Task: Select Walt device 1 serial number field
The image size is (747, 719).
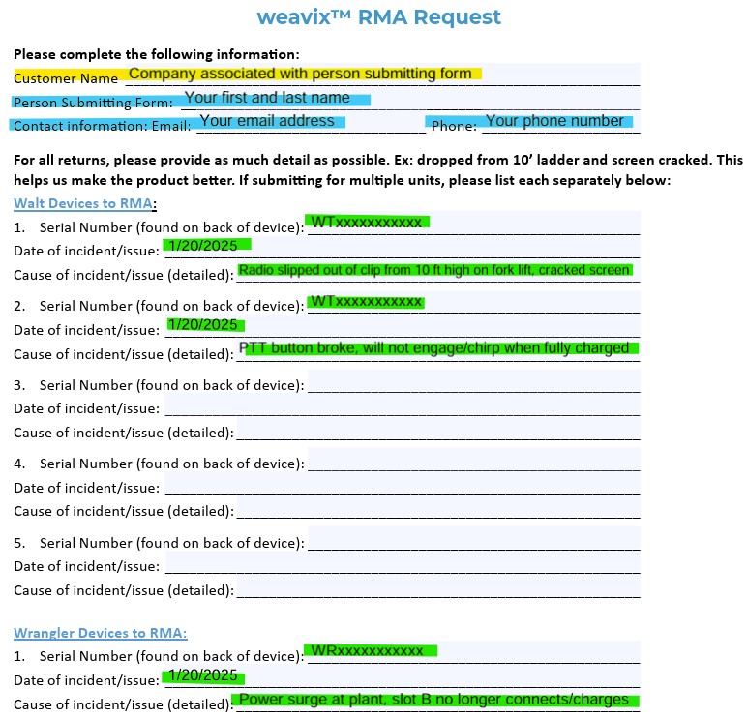Action: tap(474, 224)
